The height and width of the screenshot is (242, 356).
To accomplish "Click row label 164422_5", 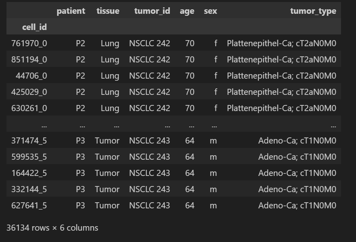I will [x=29, y=173].
